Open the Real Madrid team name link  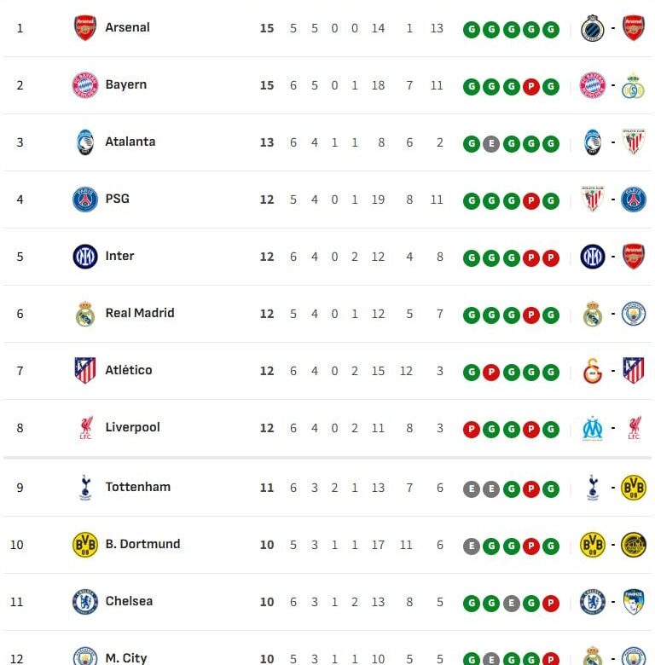(140, 313)
